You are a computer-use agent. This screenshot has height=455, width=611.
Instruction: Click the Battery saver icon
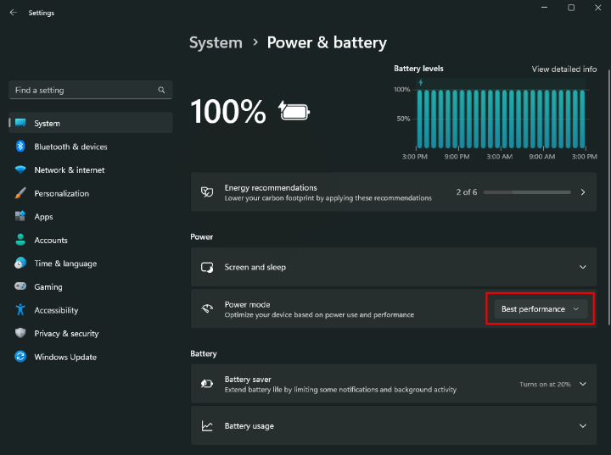click(207, 384)
